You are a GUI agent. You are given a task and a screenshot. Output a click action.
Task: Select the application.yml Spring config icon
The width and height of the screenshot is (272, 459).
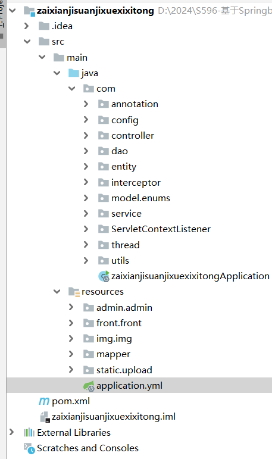click(x=89, y=386)
